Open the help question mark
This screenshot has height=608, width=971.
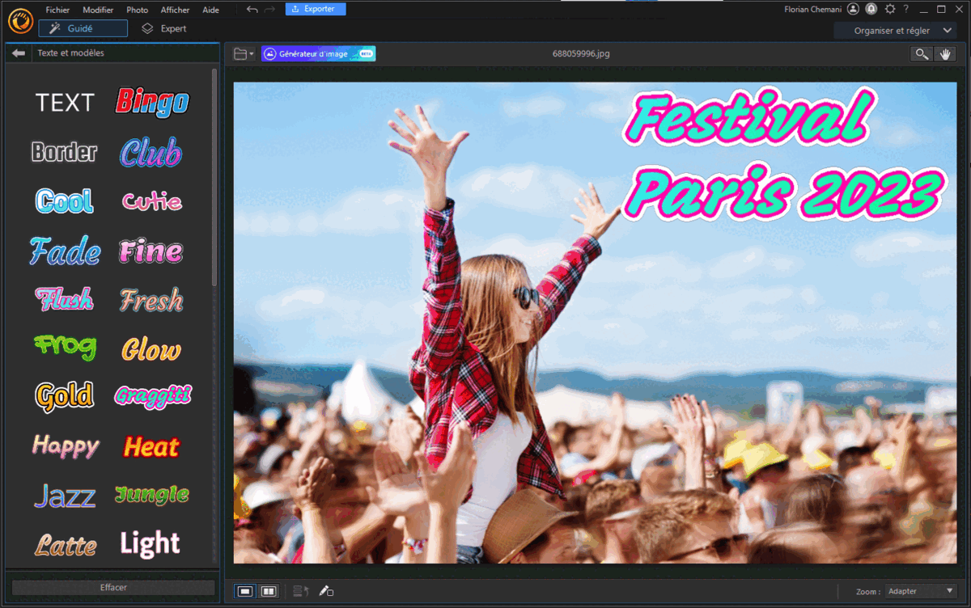click(x=906, y=9)
